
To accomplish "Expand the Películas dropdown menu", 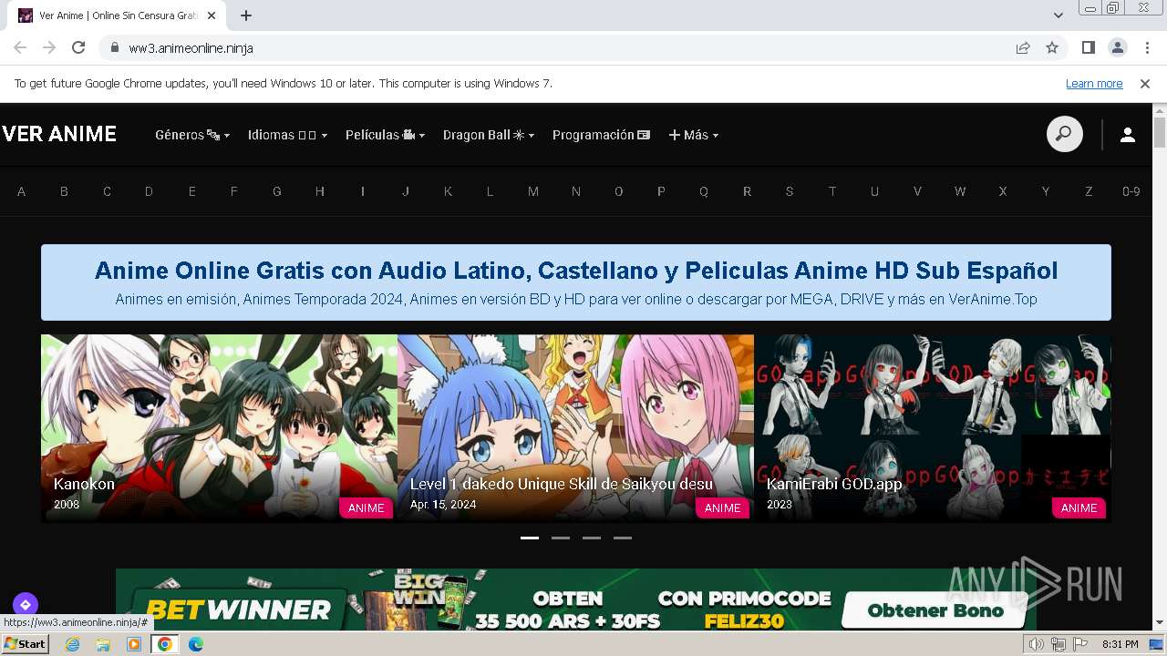I will (385, 135).
